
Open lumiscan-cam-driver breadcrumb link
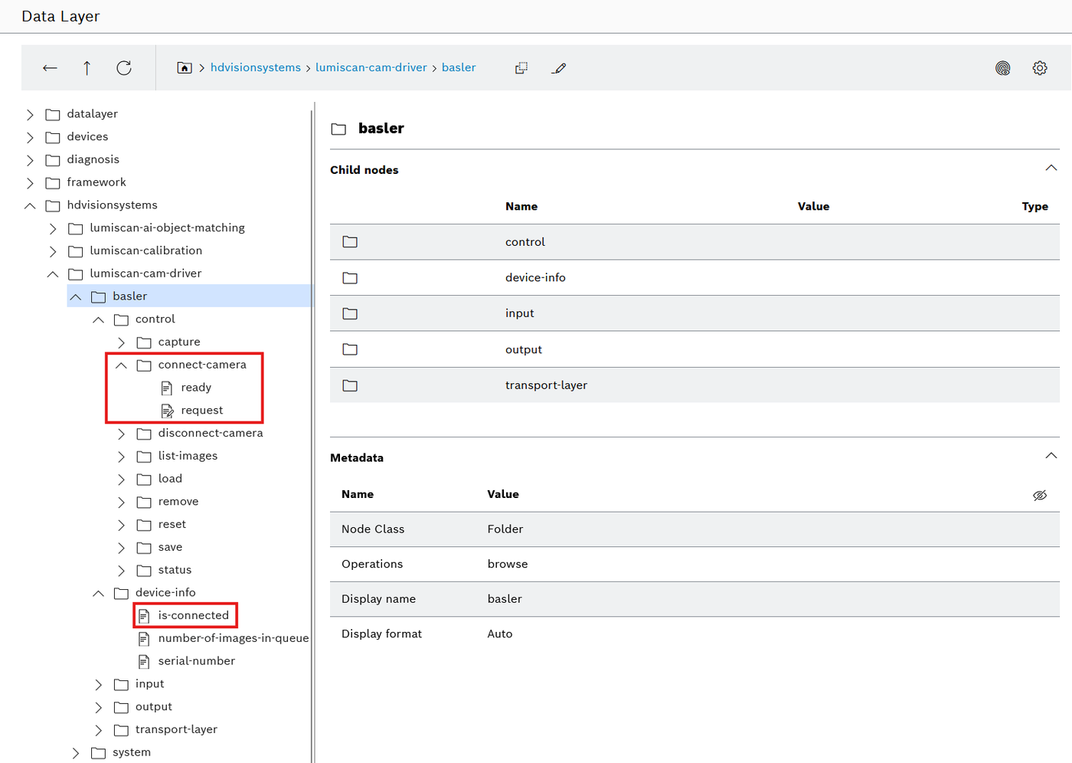point(371,67)
